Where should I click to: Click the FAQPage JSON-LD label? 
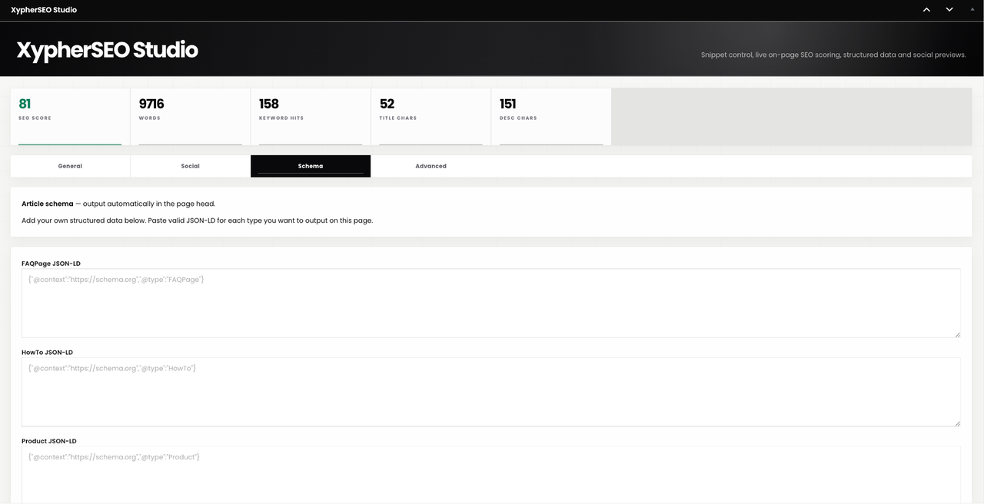pos(51,264)
